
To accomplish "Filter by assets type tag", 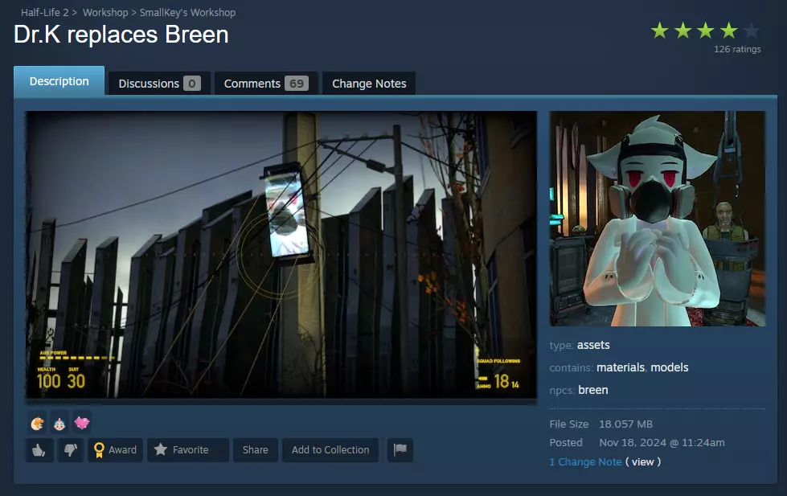I will coord(593,345).
